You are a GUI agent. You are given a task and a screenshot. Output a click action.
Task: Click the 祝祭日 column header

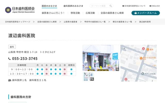(71, 65)
